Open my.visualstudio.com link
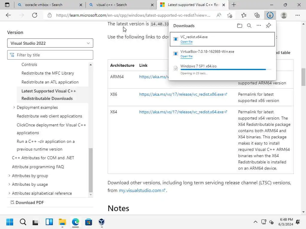 pos(142,190)
